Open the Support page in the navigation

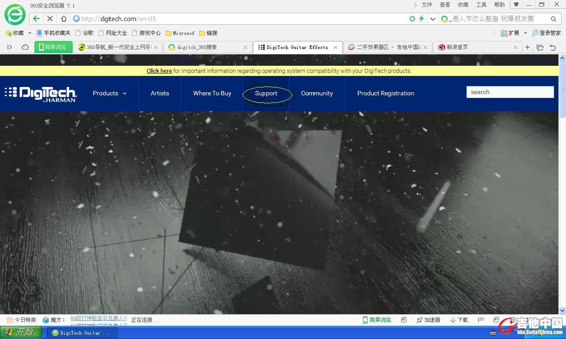click(x=266, y=93)
